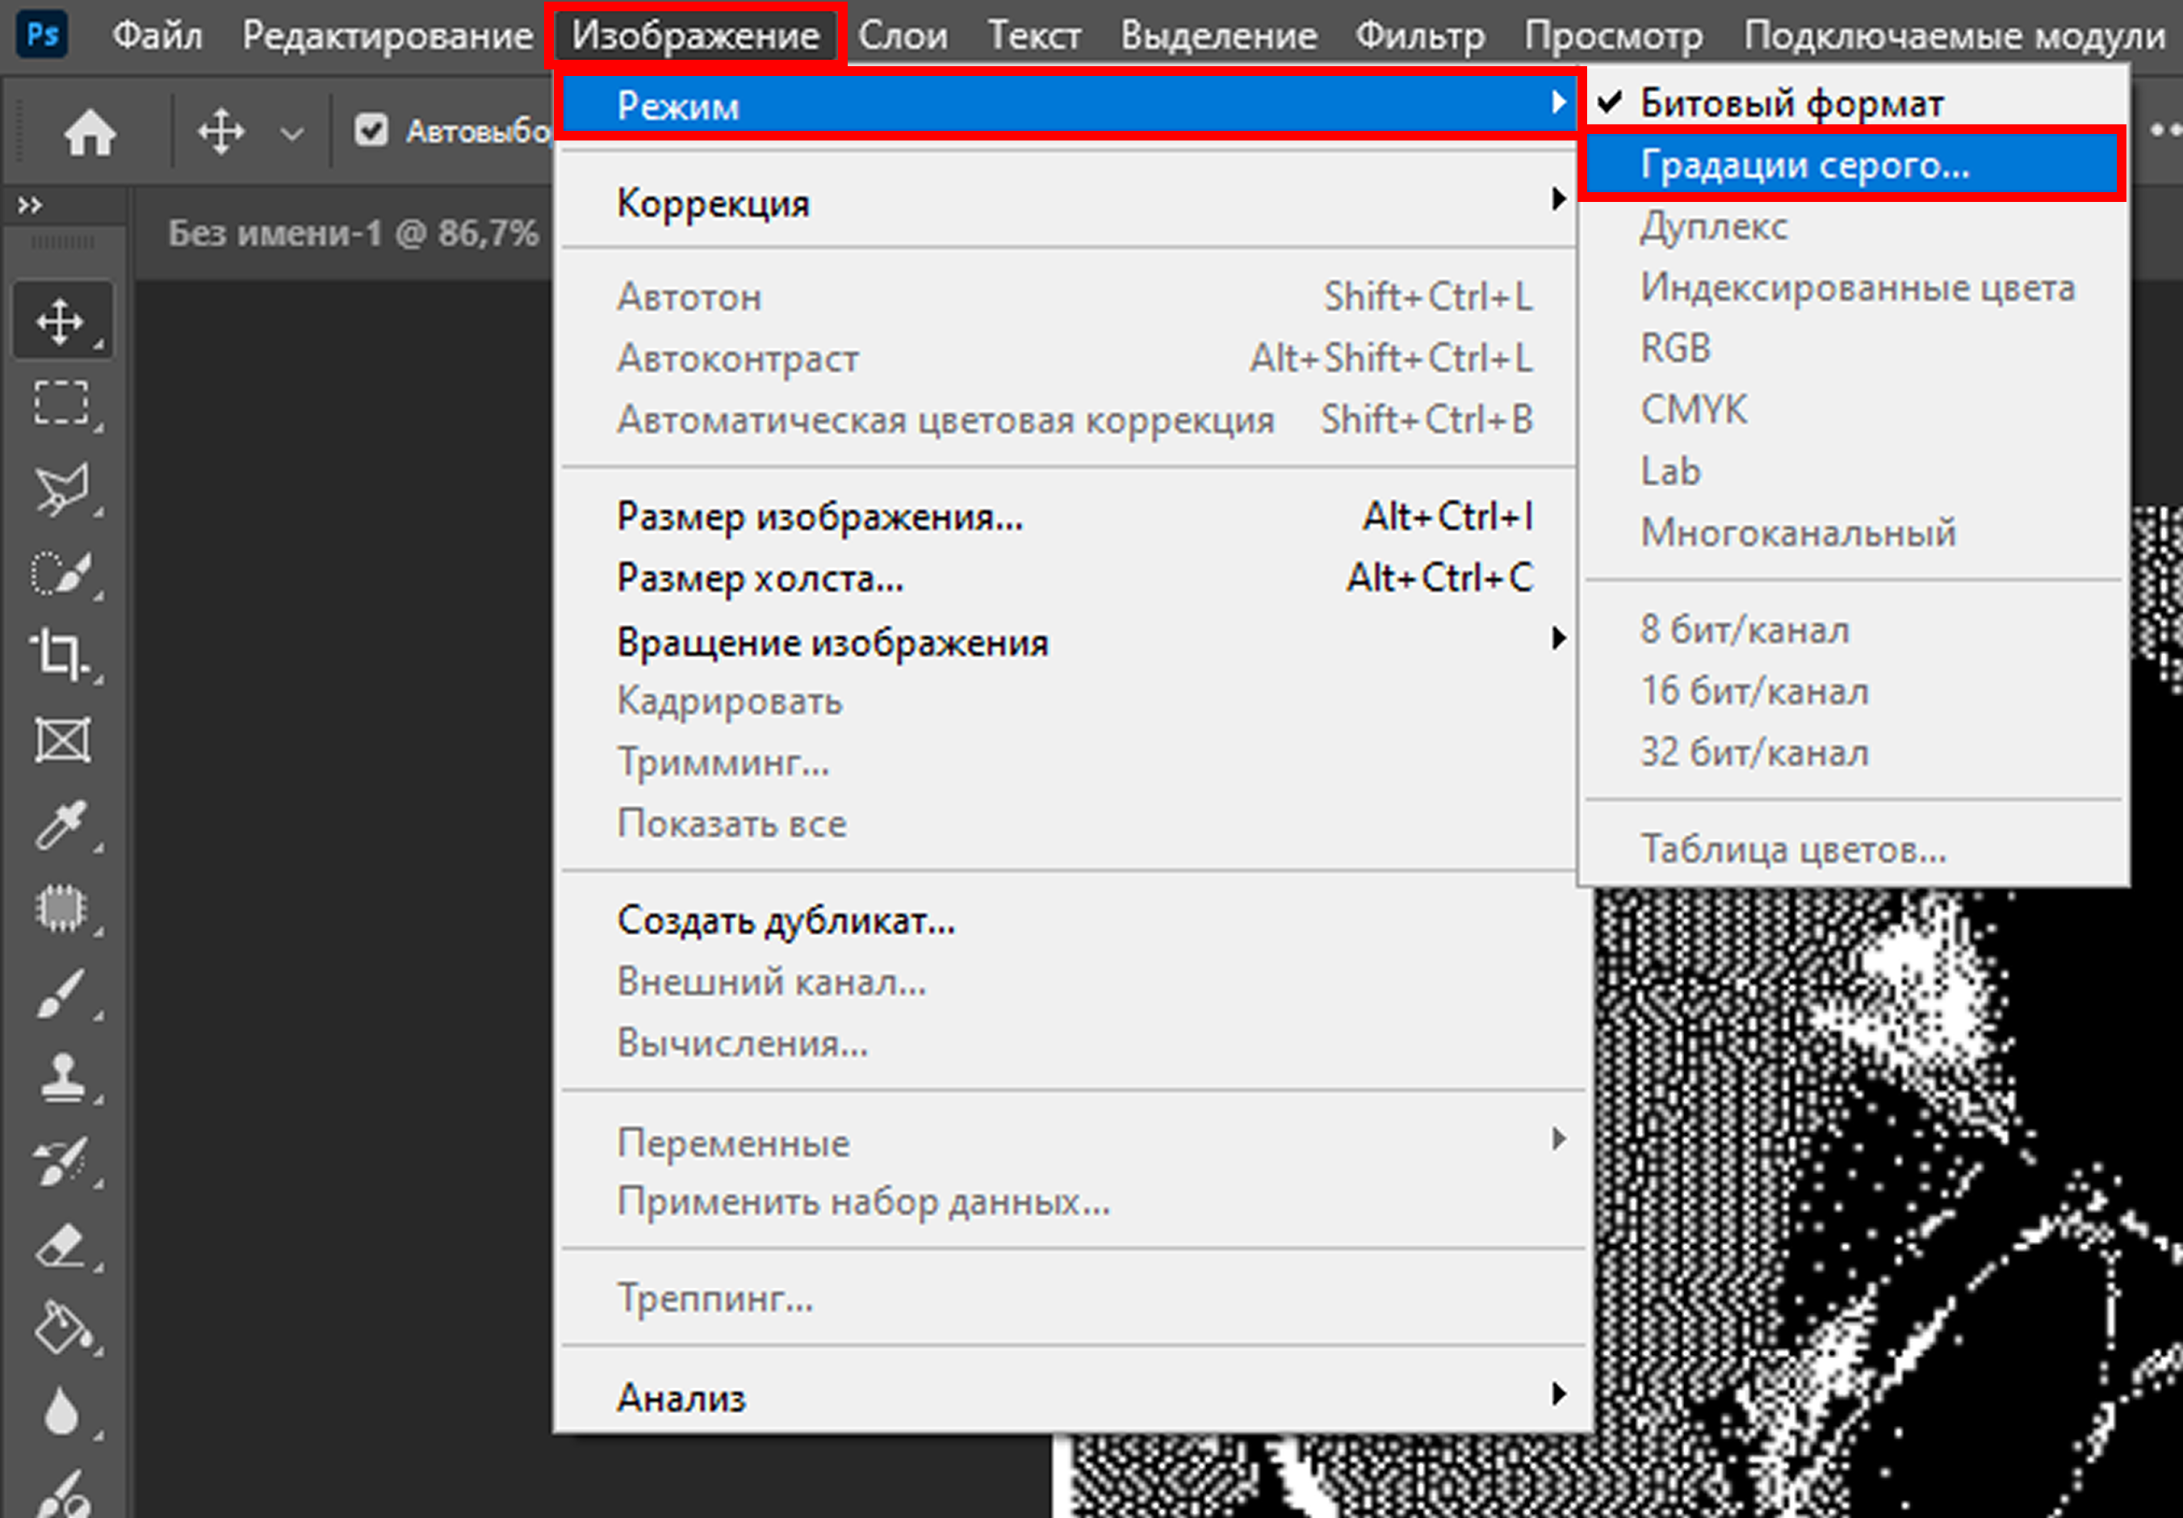The width and height of the screenshot is (2183, 1518).
Task: Toggle the checked Битовый формат mode
Action: 1853,103
